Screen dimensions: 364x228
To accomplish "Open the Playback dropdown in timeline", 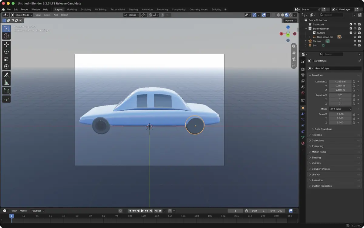I will (38, 211).
